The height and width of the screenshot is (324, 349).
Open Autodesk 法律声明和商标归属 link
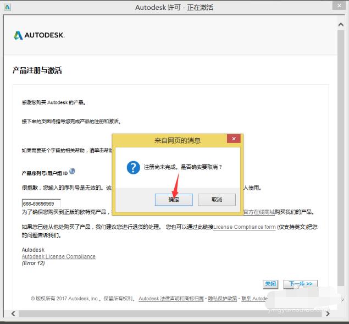pos(171,299)
